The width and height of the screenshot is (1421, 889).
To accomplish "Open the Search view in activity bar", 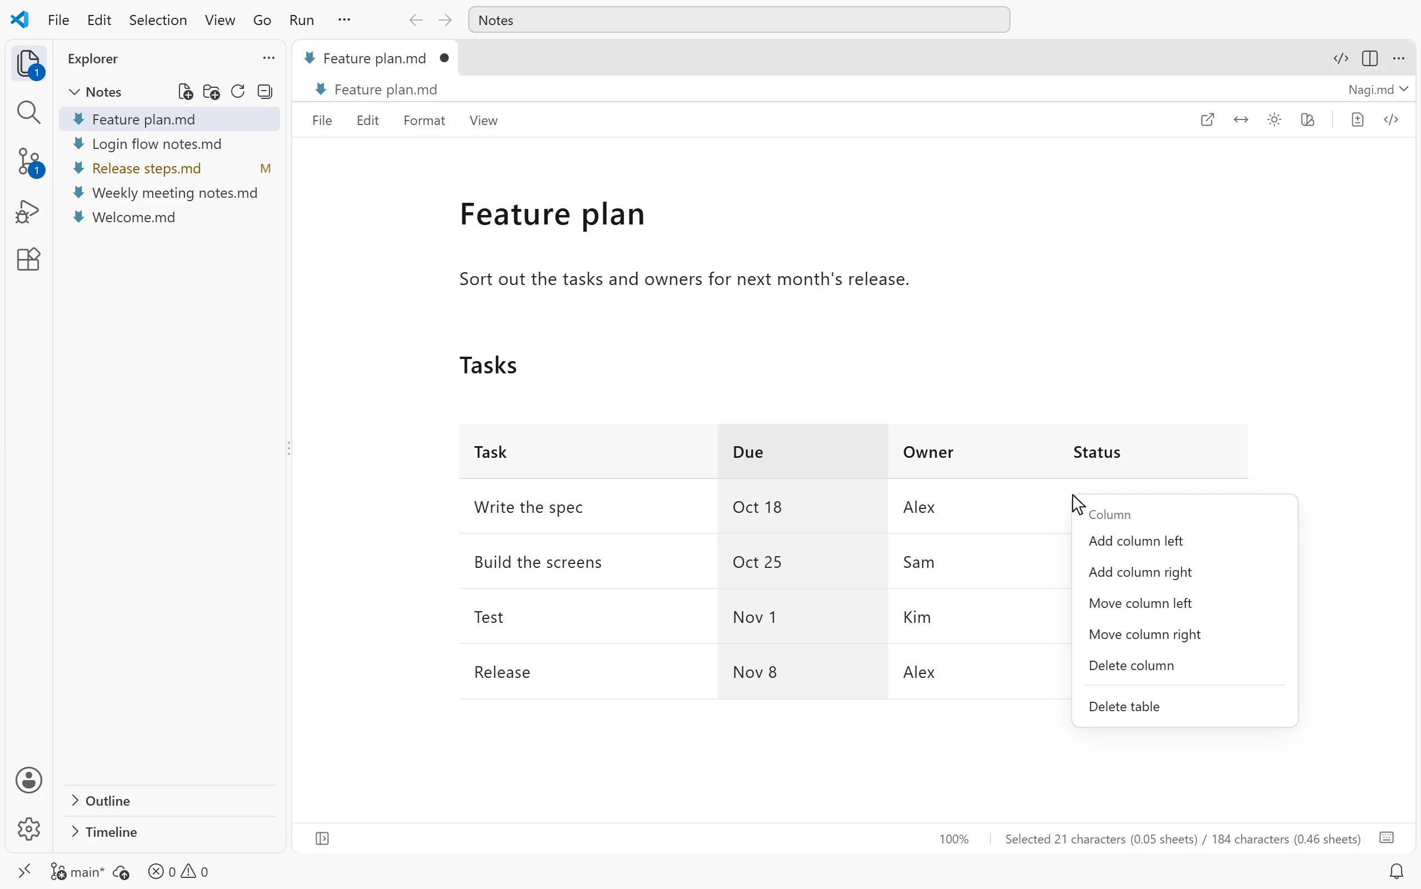I will tap(29, 112).
